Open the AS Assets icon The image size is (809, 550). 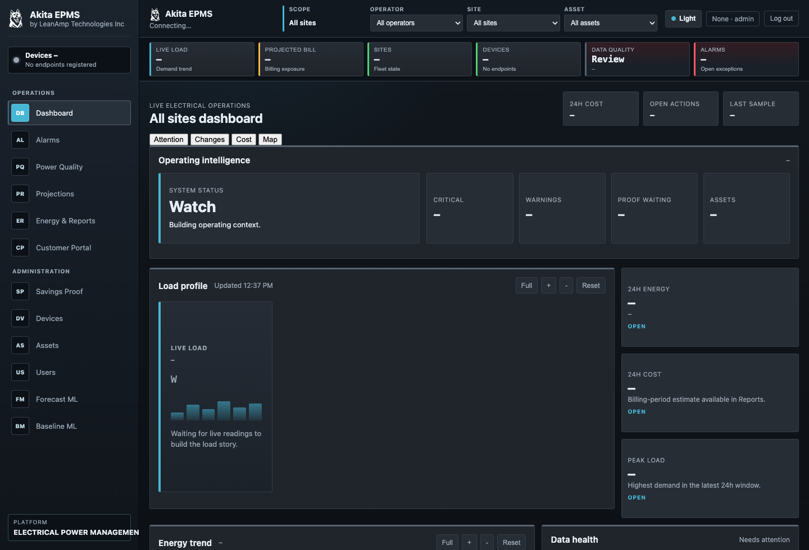(20, 345)
